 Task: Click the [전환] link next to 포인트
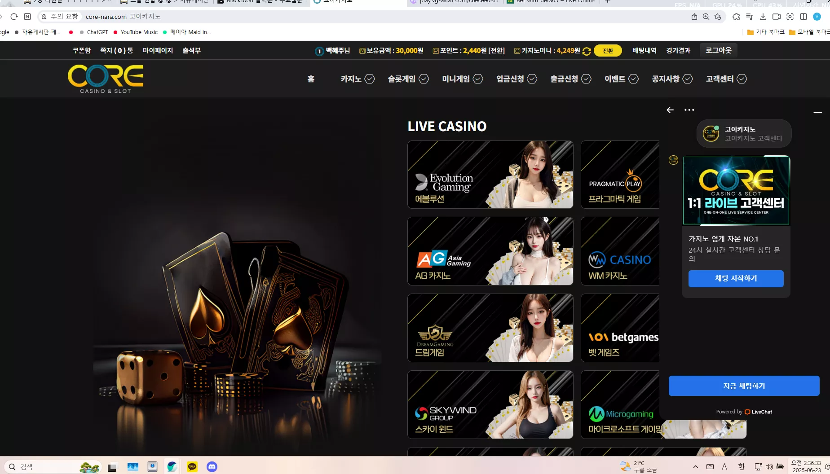(x=496, y=51)
